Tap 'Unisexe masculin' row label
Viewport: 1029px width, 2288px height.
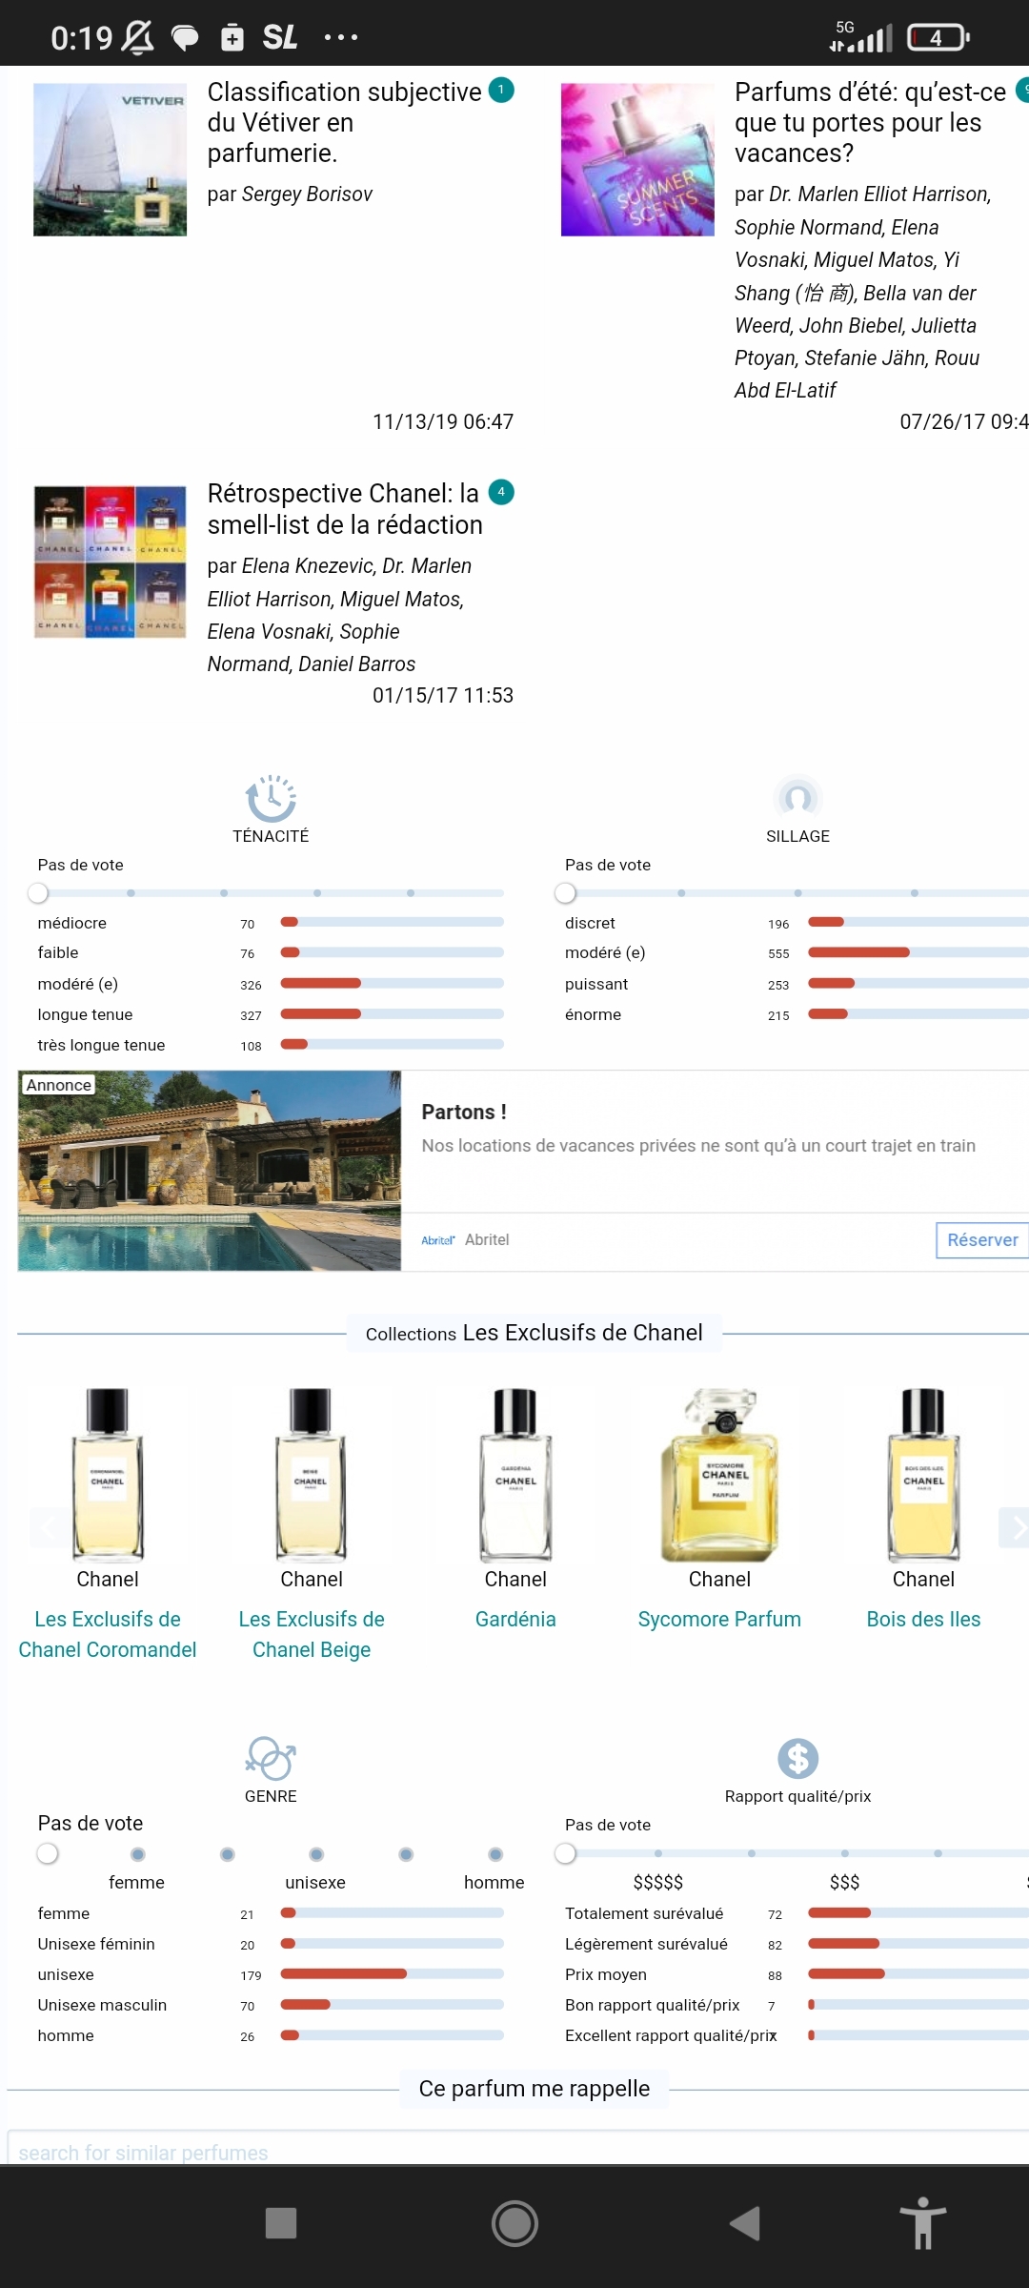click(102, 2005)
